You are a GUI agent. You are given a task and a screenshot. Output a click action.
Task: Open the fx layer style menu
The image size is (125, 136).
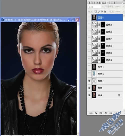(96, 113)
